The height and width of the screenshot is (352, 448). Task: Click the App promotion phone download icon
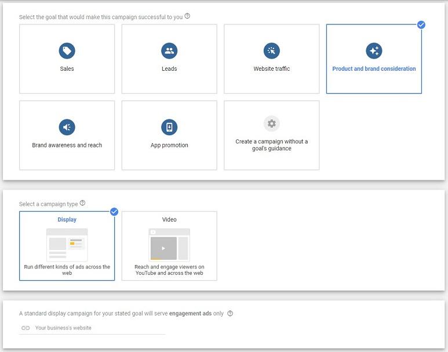tap(169, 127)
